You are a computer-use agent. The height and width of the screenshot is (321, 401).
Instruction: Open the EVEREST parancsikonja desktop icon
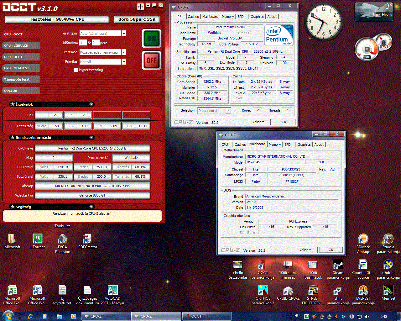(x=363, y=295)
